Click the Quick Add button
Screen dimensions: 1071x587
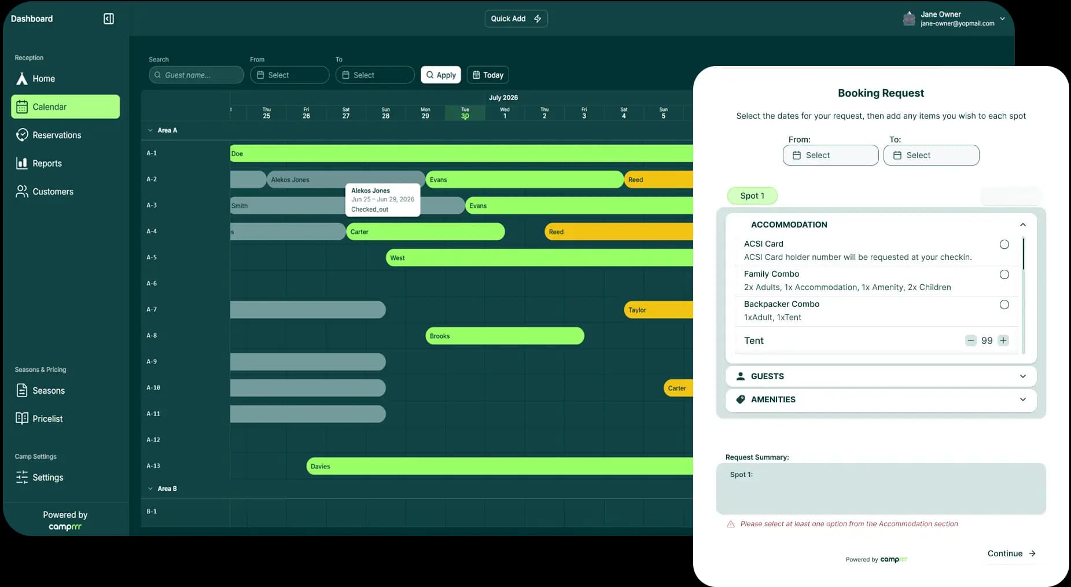[516, 19]
